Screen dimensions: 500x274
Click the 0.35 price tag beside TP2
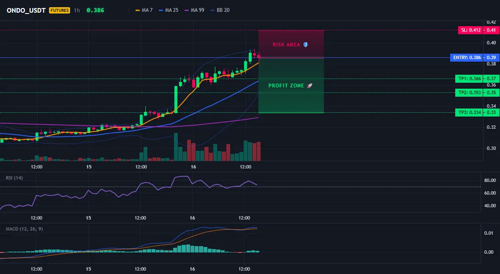tap(492, 93)
